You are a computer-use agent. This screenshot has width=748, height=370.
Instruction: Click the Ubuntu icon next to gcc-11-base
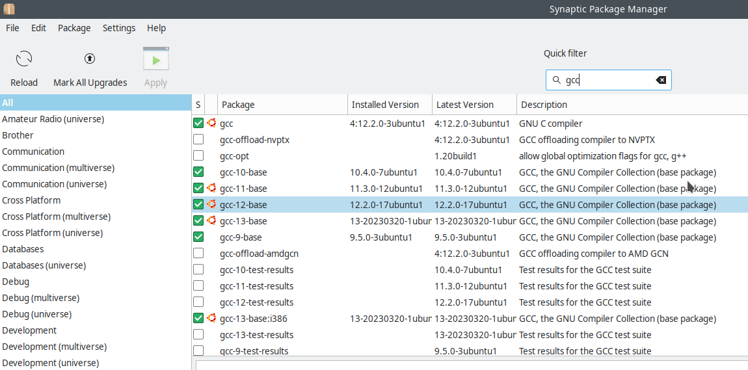211,188
